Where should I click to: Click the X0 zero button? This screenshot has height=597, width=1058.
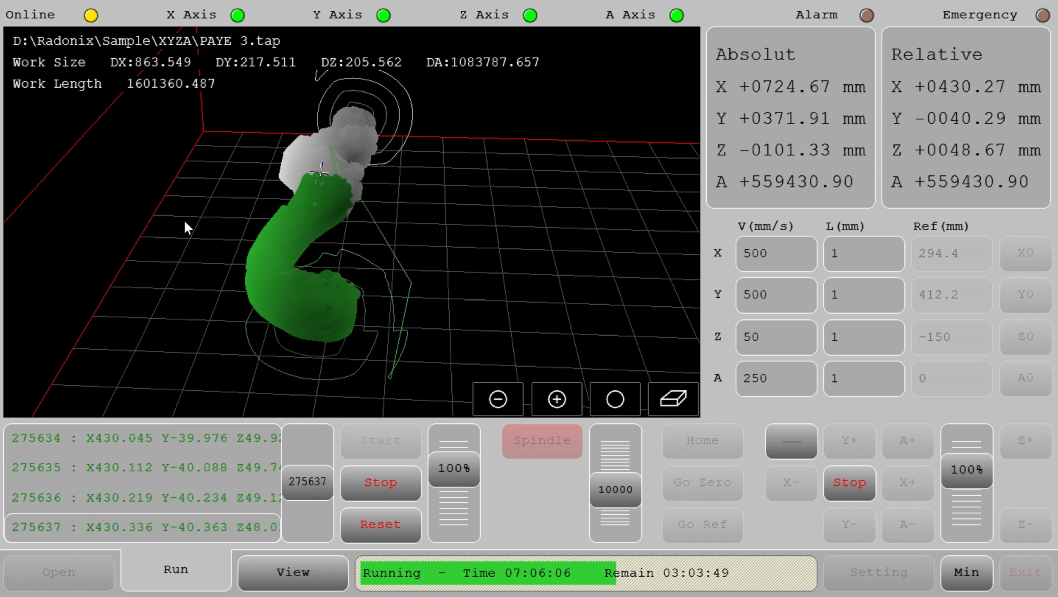[x=1026, y=253]
